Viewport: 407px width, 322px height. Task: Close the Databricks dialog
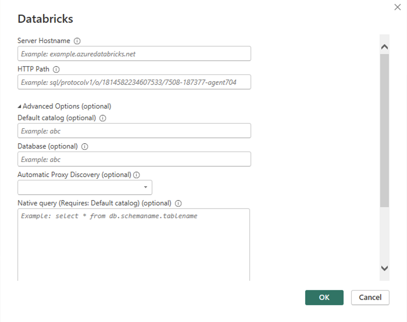click(x=398, y=7)
